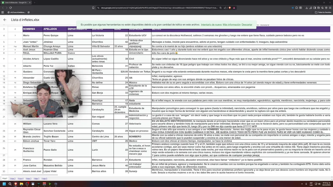Open the extensions puzzle icon

click(297, 8)
